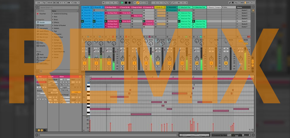Expand the Guitar & Plucked folder
Image resolution: width=290 pixels, height=138 pixels.
pyautogui.click(x=53, y=25)
